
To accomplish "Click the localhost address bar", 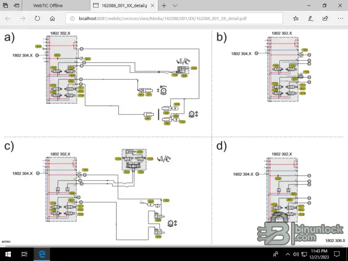I will [x=174, y=18].
